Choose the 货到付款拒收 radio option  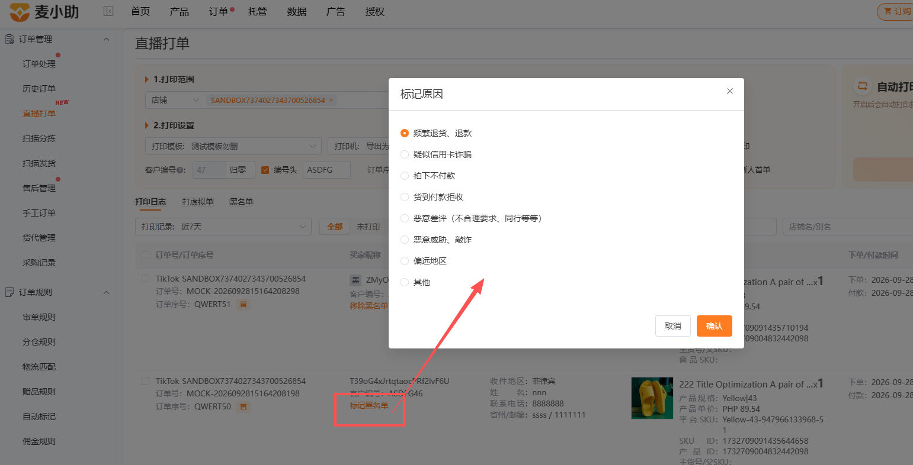405,197
